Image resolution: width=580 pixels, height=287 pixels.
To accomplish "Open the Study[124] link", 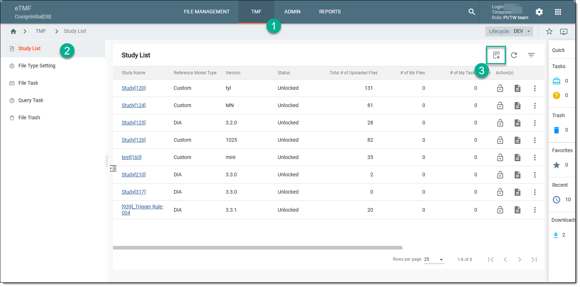I will (x=134, y=106).
